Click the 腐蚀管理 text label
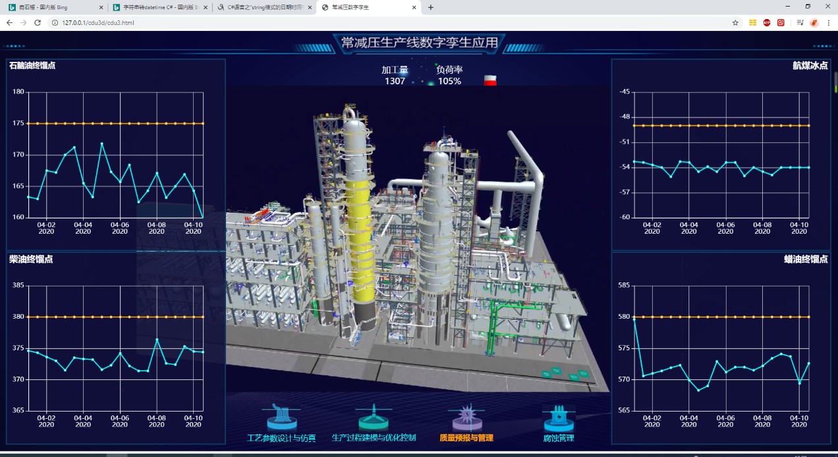 (x=559, y=438)
